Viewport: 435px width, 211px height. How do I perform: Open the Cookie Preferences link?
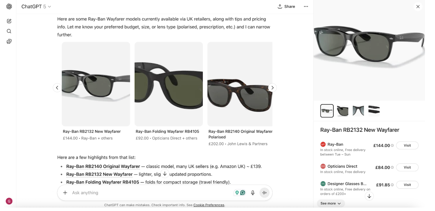pyautogui.click(x=209, y=205)
